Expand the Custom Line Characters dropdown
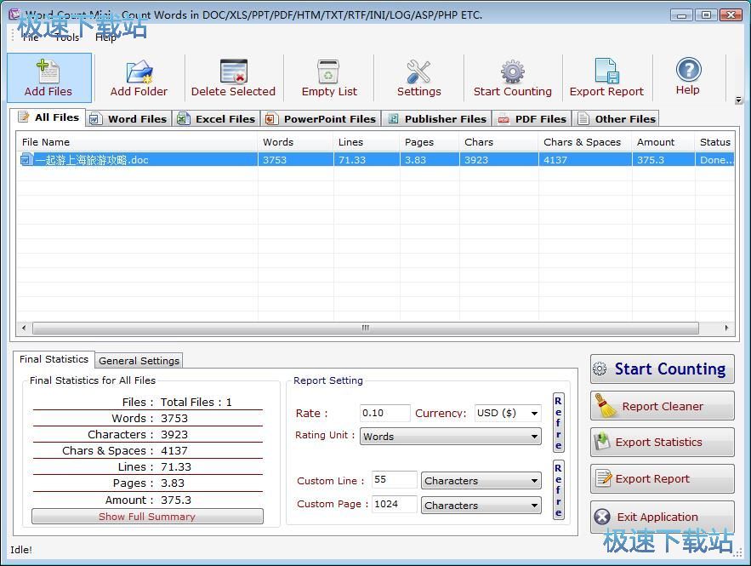Screen dimensions: 751x566 coord(534,481)
